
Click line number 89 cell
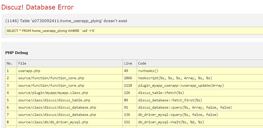tap(130, 100)
